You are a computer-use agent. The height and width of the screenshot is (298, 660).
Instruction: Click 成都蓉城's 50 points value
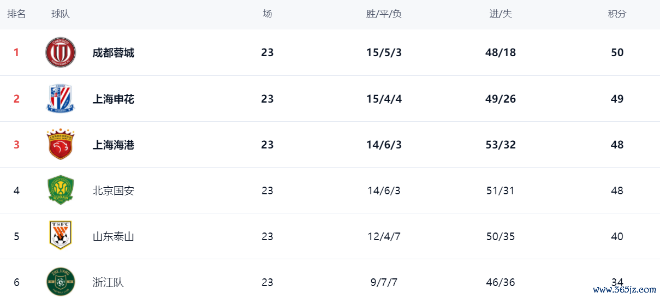pyautogui.click(x=617, y=53)
